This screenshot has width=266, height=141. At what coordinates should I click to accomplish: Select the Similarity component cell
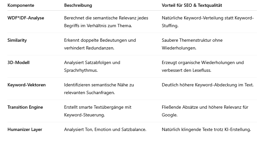(17, 40)
